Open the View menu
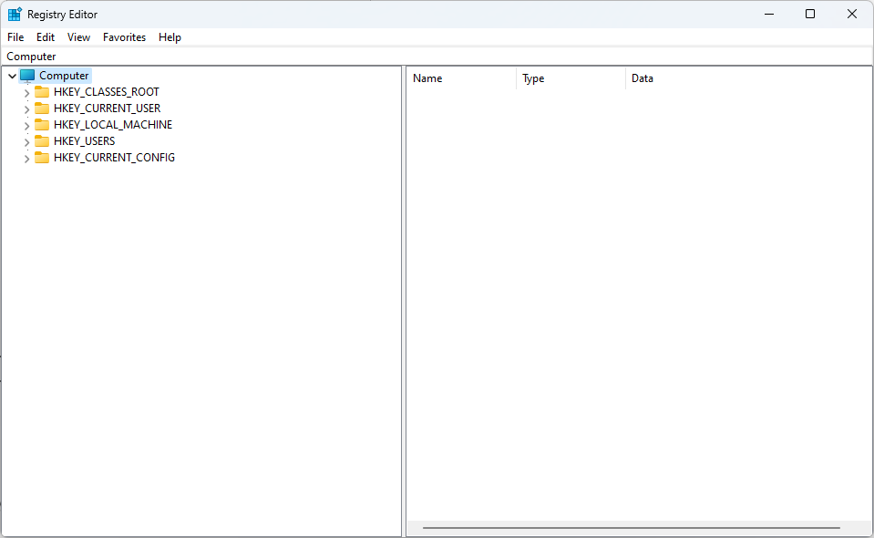The height and width of the screenshot is (538, 874). tap(78, 37)
